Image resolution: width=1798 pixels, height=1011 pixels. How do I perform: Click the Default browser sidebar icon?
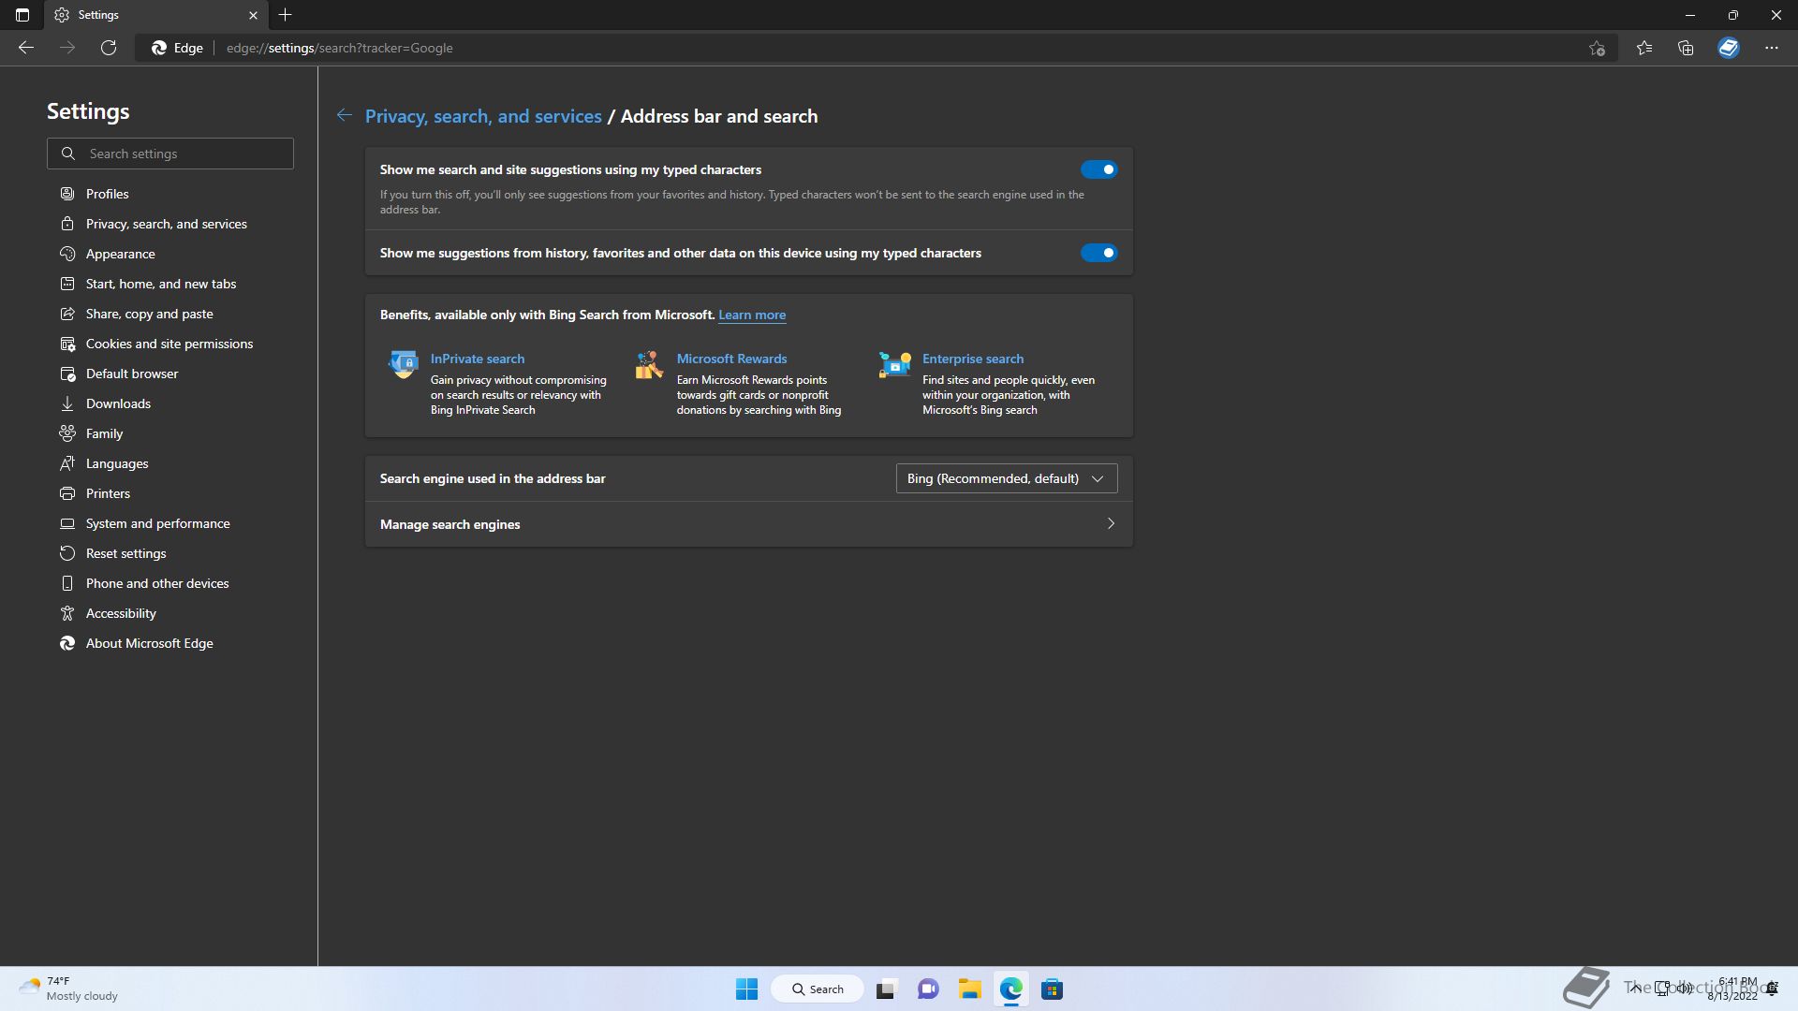click(x=67, y=374)
